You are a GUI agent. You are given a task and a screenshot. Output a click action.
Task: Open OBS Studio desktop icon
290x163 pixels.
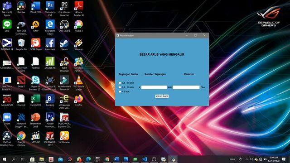[64, 26]
